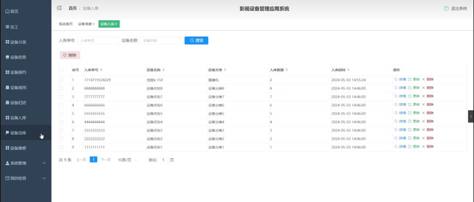Check the row 1 checkbox for 佳能k-150

[61, 80]
